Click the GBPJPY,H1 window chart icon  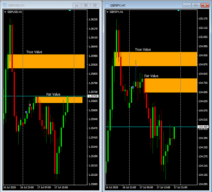[x=107, y=5]
